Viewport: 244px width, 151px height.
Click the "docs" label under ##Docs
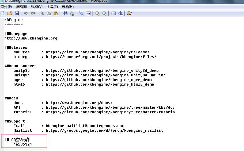[x=18, y=103]
